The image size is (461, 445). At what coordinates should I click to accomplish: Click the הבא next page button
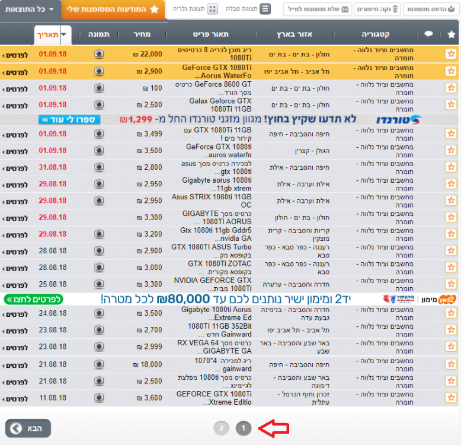28,428
